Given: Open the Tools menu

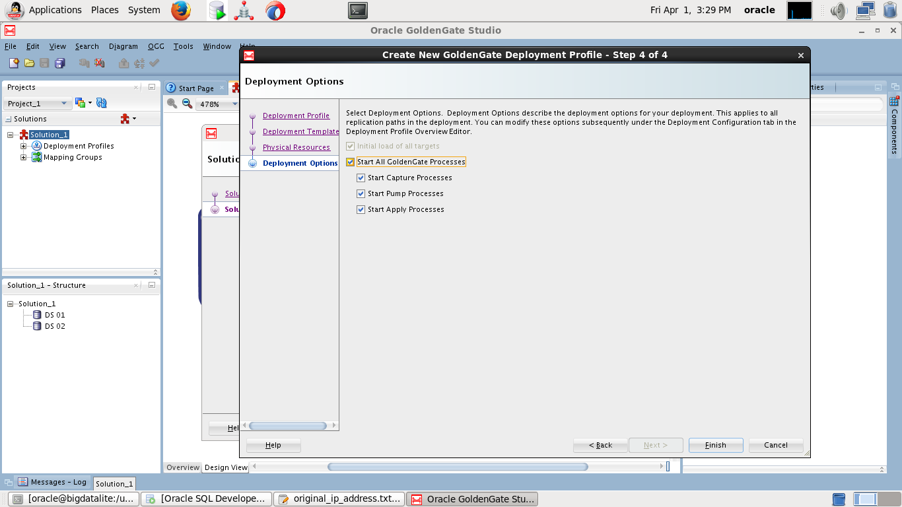Looking at the screenshot, I should pyautogui.click(x=184, y=46).
